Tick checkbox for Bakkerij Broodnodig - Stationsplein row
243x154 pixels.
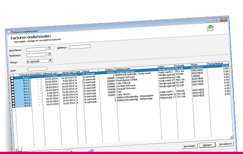(x=13, y=103)
